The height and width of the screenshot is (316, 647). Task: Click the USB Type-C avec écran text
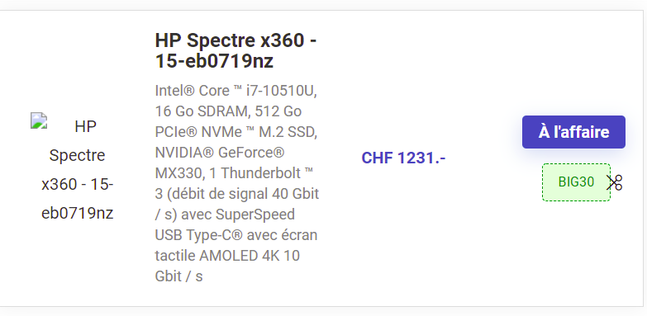(236, 235)
